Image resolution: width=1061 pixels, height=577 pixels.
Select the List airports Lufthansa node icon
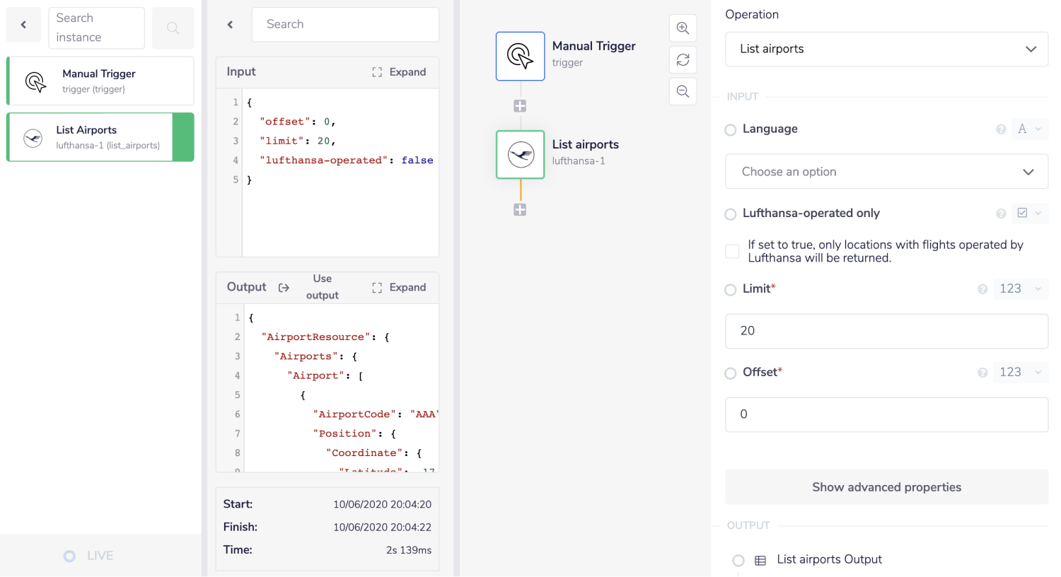click(x=520, y=154)
